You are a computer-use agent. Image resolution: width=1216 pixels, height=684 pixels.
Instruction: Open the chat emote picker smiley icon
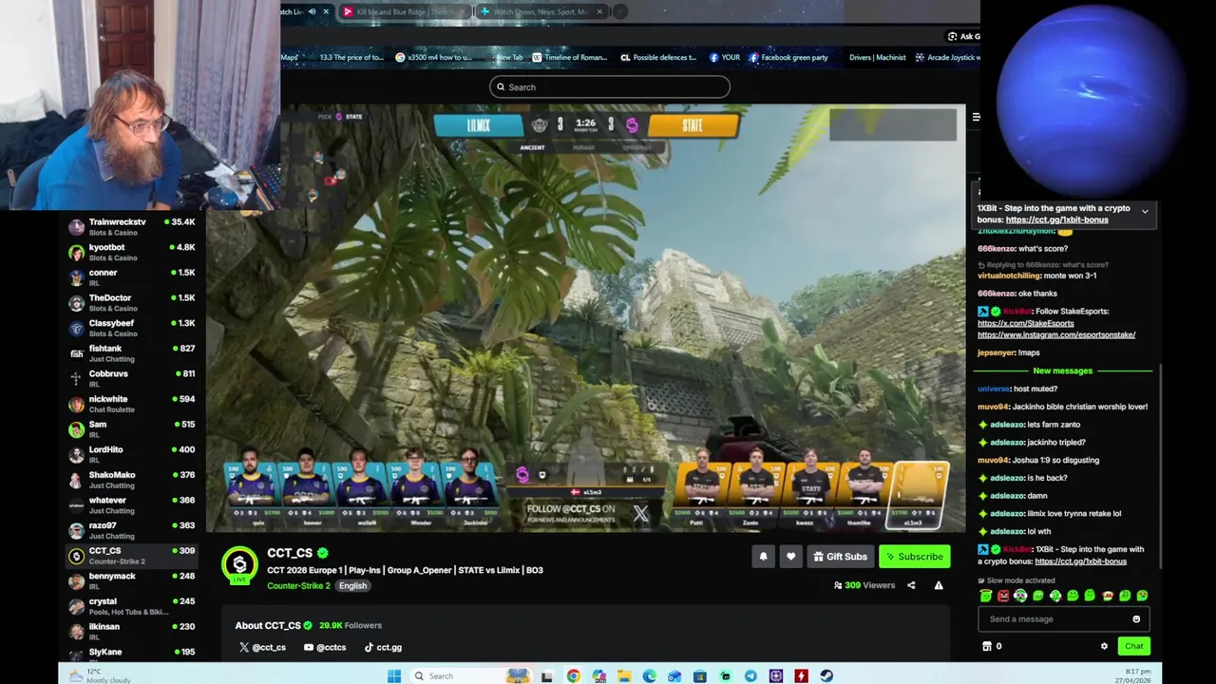coord(1136,619)
